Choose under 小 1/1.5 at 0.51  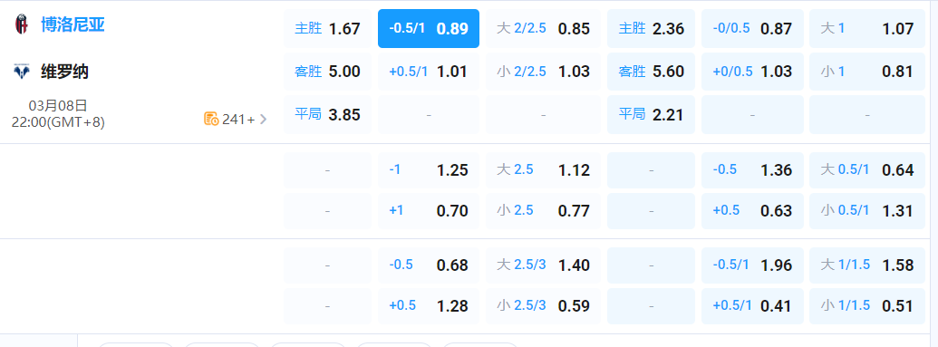click(x=867, y=305)
